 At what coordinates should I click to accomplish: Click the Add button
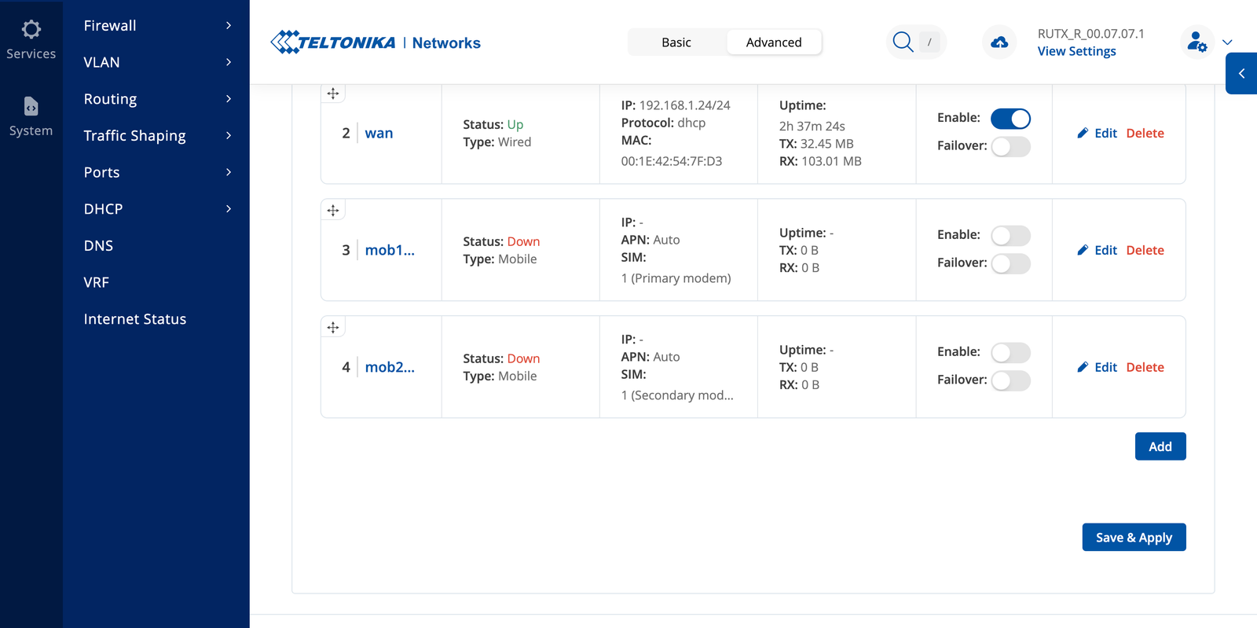coord(1160,446)
